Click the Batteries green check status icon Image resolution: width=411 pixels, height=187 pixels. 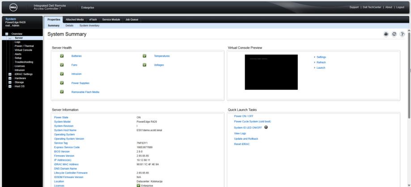tap(62, 56)
